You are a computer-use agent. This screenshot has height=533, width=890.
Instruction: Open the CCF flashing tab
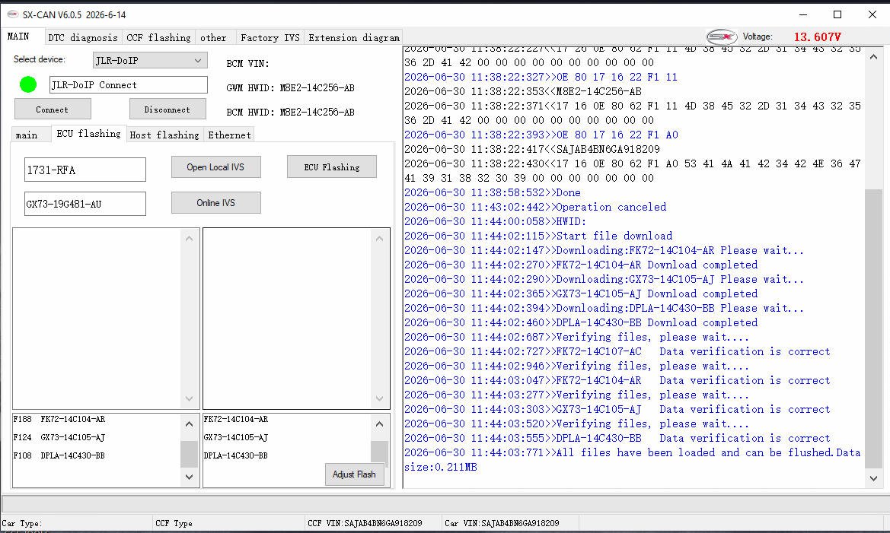click(158, 37)
